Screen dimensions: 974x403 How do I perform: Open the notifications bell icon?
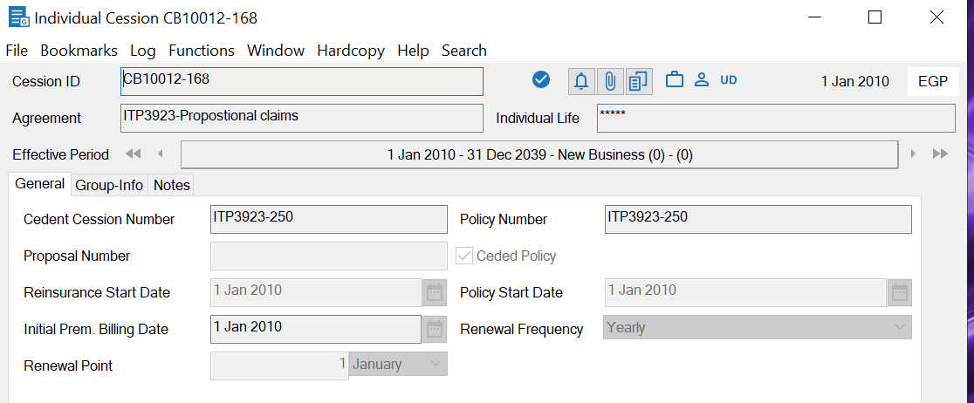pos(581,81)
